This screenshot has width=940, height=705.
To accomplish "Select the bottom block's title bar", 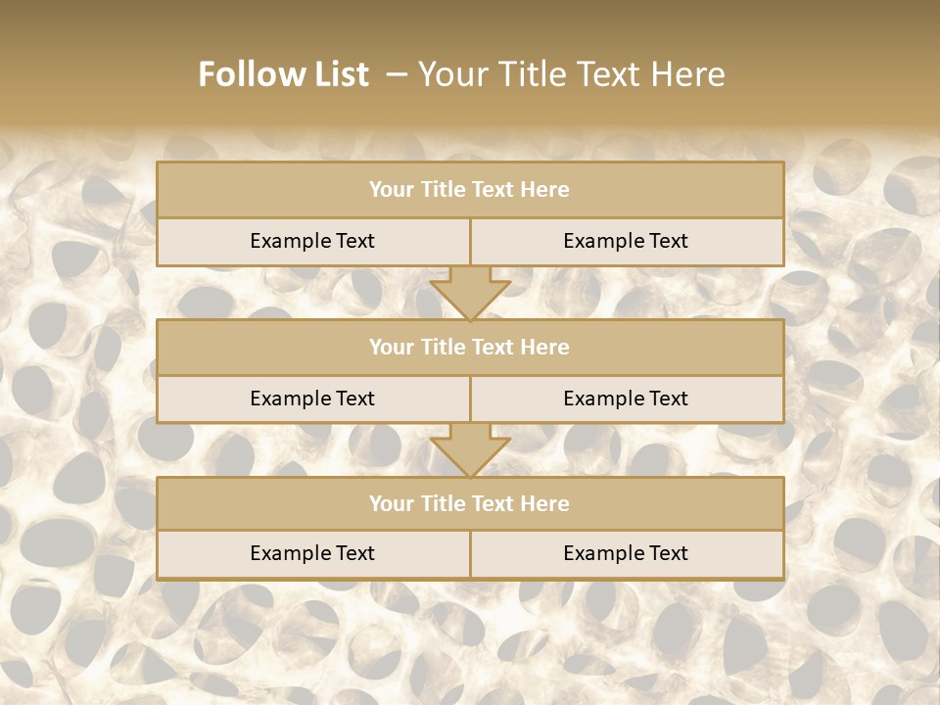I will (470, 503).
